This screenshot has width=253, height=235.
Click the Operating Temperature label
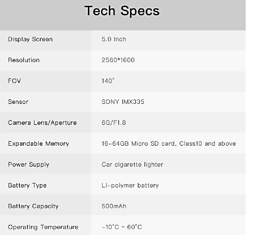tap(43, 227)
